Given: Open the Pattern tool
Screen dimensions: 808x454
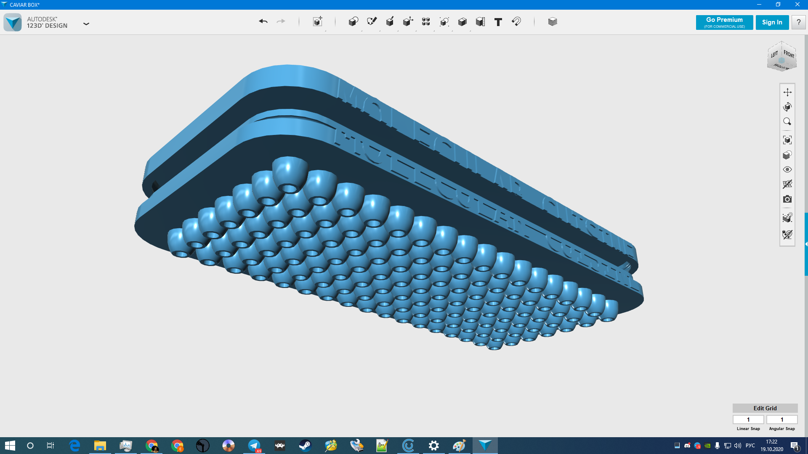Looking at the screenshot, I should [x=426, y=22].
